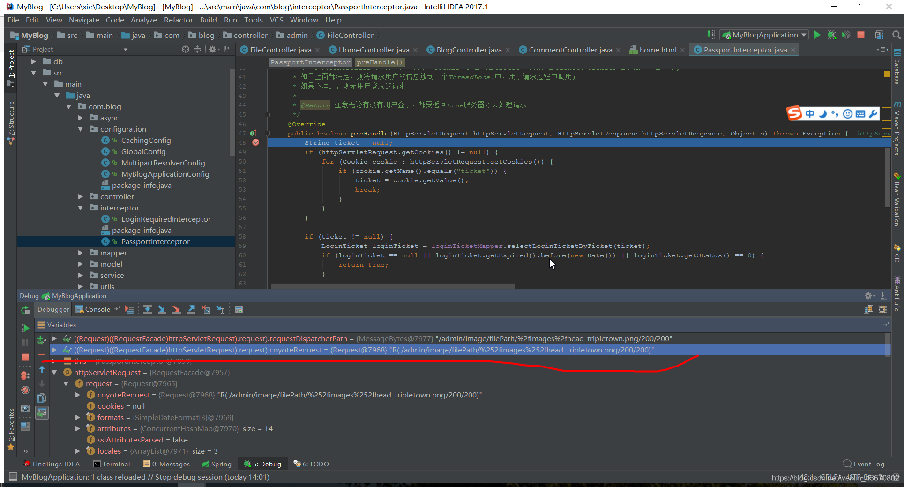Click Step Out in debugger toolbar
Viewport: 904px width, 487px height.
(x=191, y=309)
